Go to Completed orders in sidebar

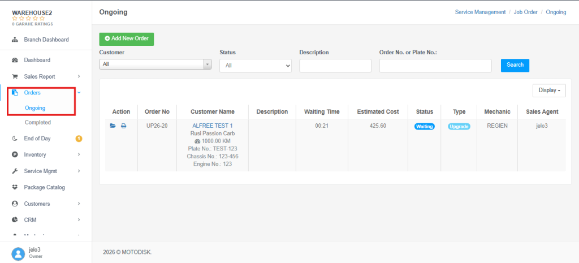tap(38, 122)
